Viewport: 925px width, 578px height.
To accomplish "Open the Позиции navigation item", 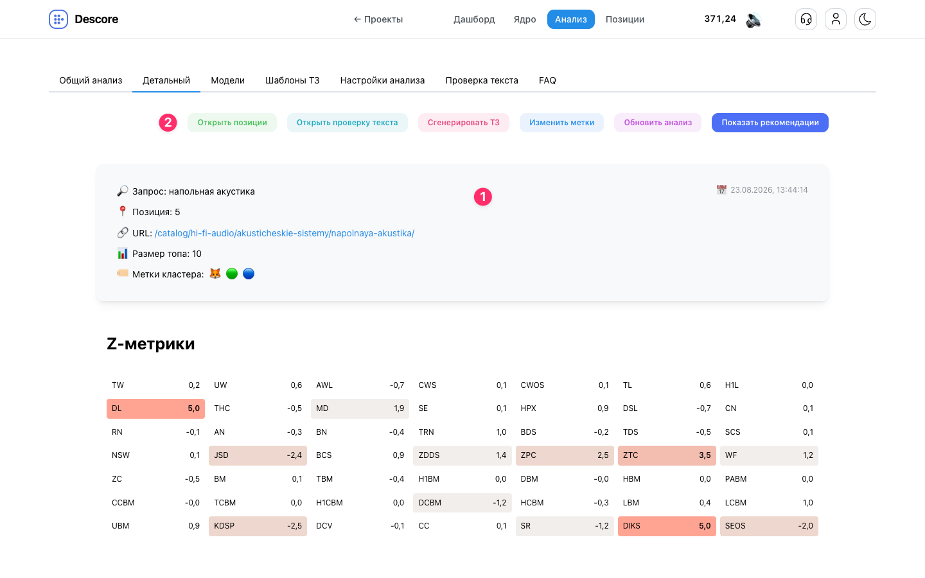I will [x=625, y=19].
